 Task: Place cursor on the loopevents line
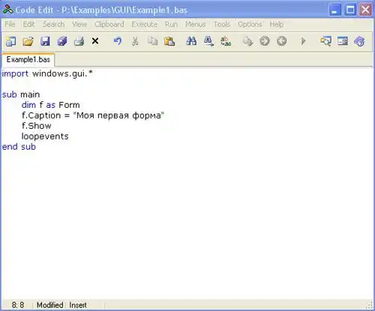(45, 136)
